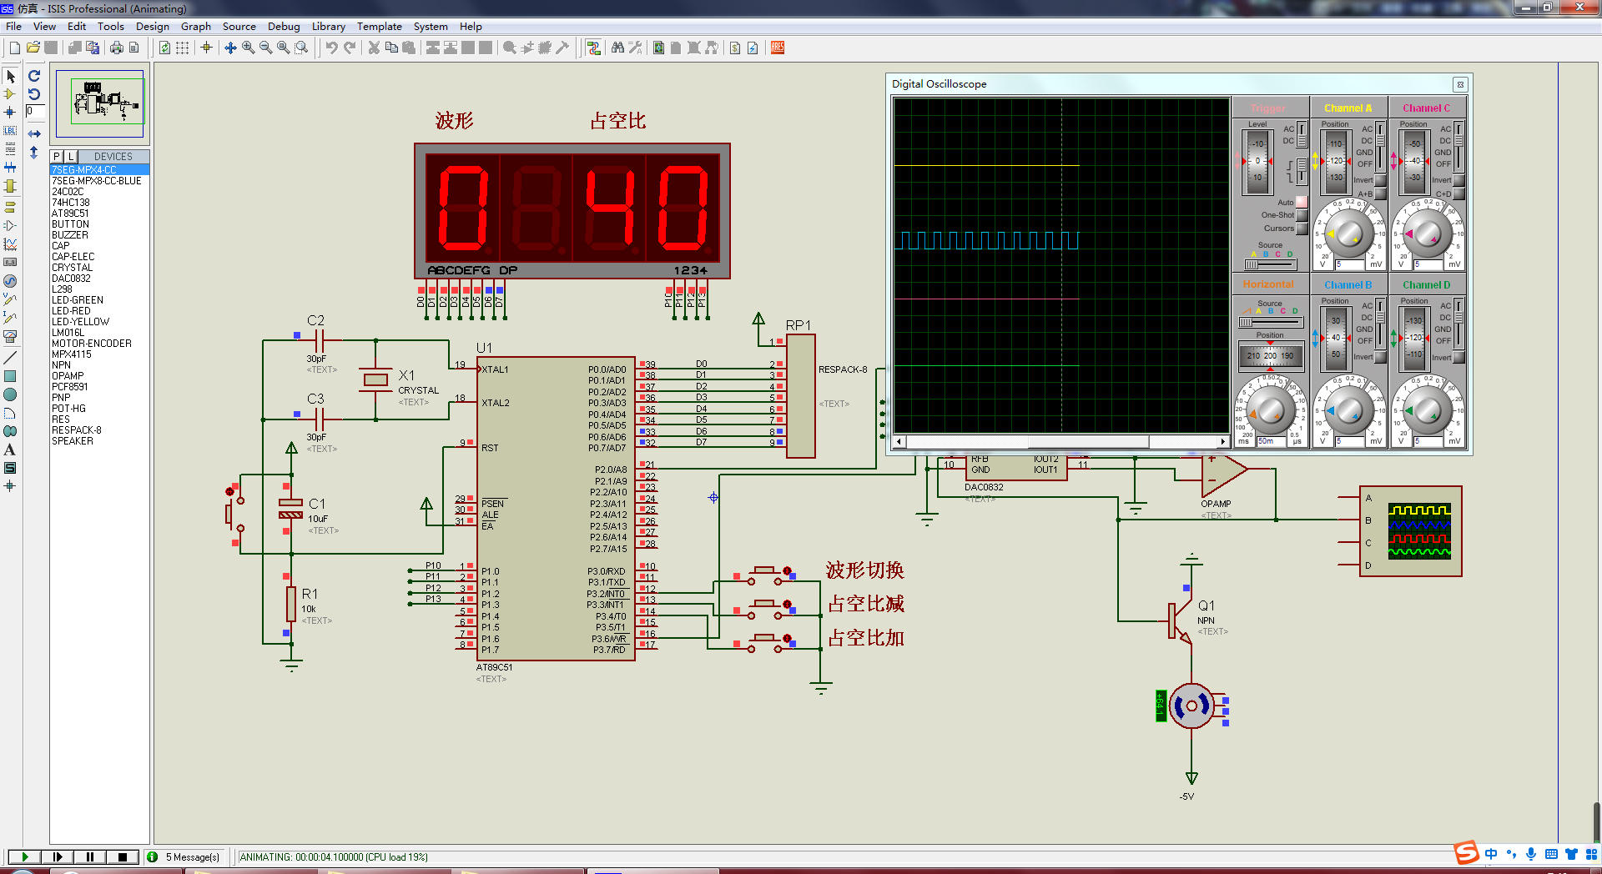Click the circuit overview thumbnail
Image resolution: width=1602 pixels, height=874 pixels.
[x=100, y=103]
